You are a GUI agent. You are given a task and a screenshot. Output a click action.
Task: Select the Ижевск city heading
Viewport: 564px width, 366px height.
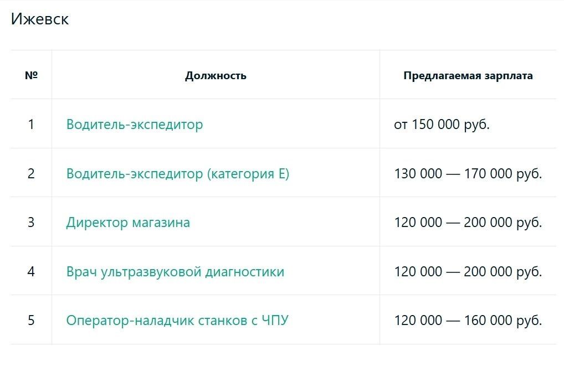point(39,19)
